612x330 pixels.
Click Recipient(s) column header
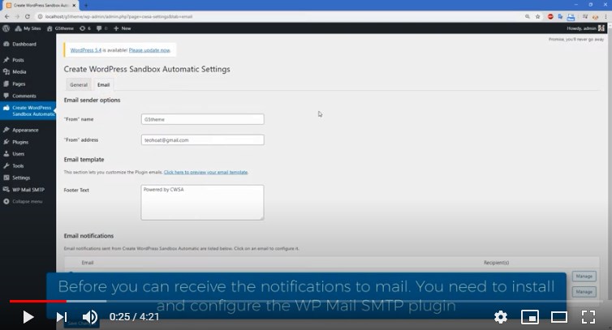tap(496, 263)
